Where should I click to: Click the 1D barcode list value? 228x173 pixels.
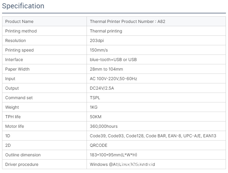coord(153,136)
